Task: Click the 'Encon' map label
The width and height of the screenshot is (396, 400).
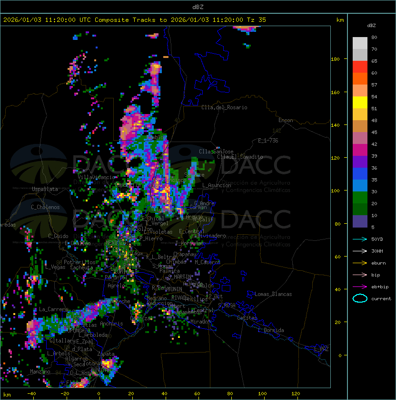Action: [x=286, y=120]
